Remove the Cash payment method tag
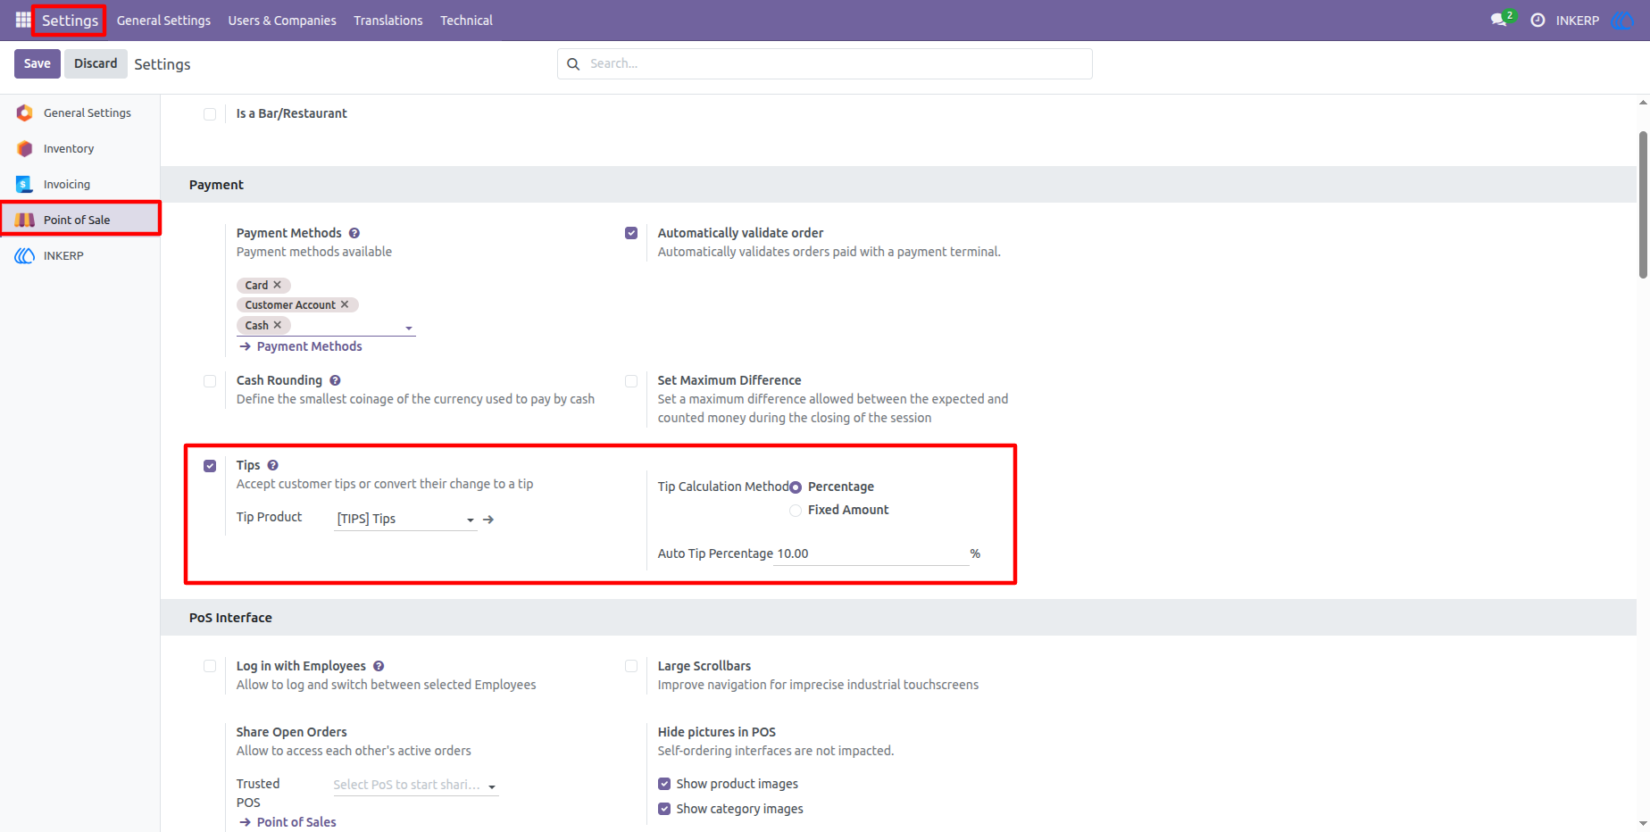Viewport: 1650px width, 832px height. [x=278, y=325]
